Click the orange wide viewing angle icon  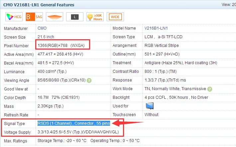click(x=55, y=17)
